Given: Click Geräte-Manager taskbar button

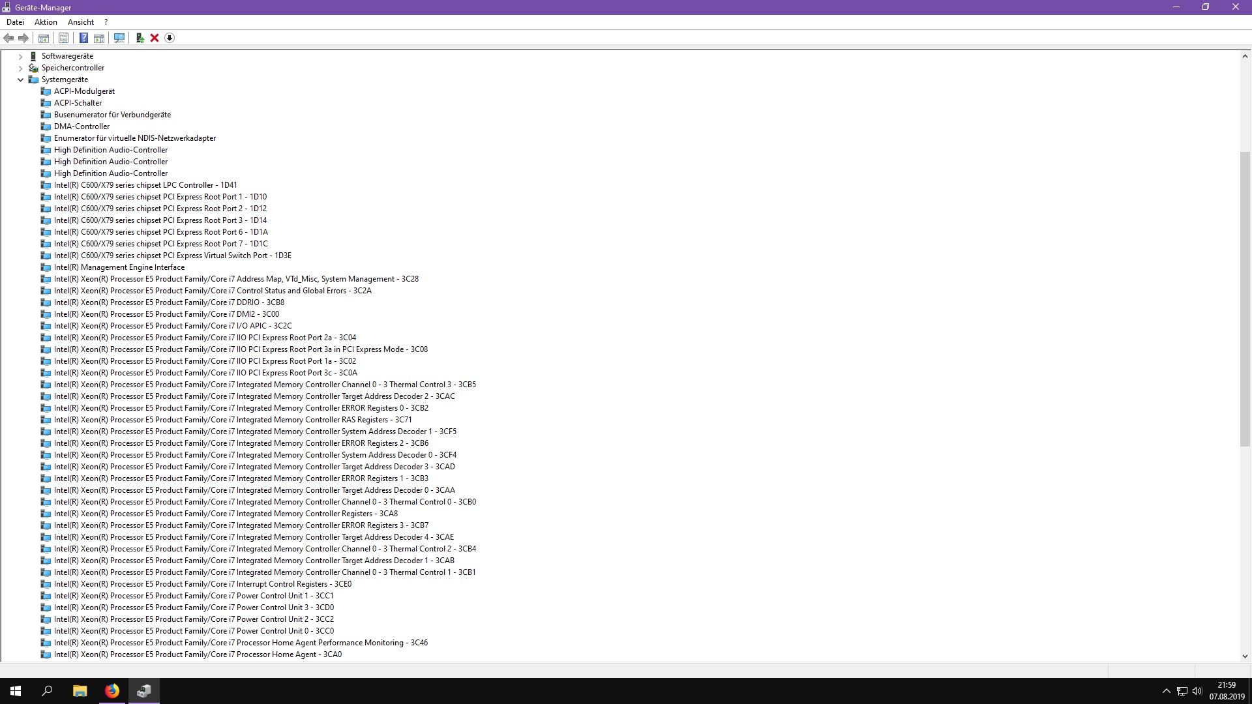Looking at the screenshot, I should pyautogui.click(x=144, y=691).
